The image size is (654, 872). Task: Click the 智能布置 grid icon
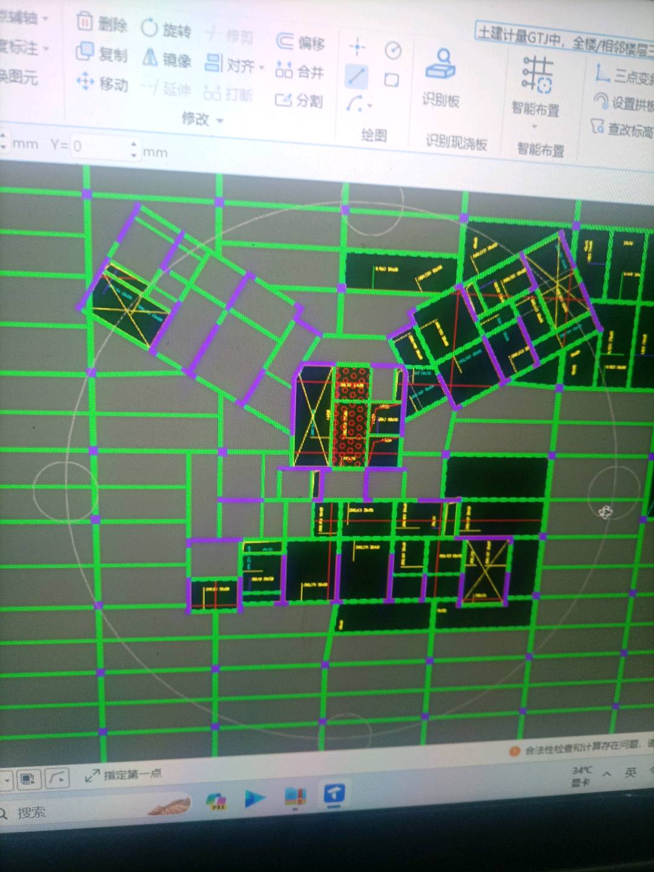click(537, 74)
